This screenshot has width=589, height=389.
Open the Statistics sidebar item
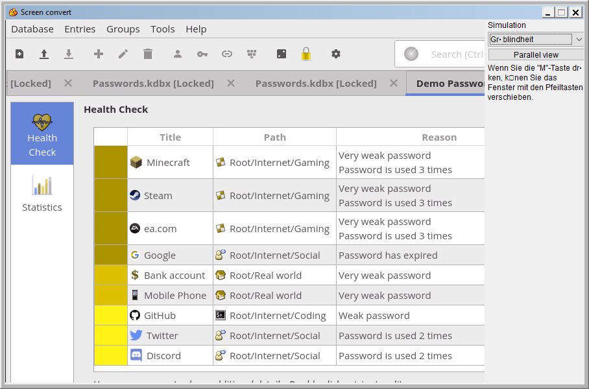point(42,193)
